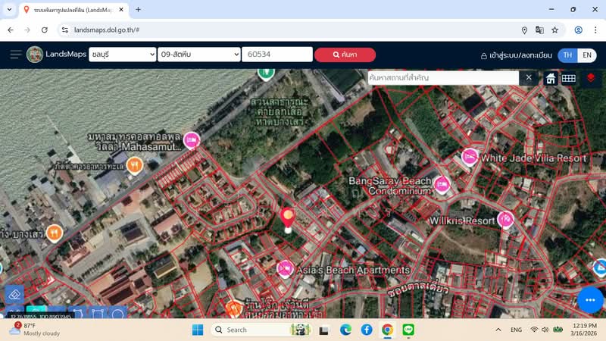The width and height of the screenshot is (606, 341).
Task: Switch language to TH
Action: [567, 55]
